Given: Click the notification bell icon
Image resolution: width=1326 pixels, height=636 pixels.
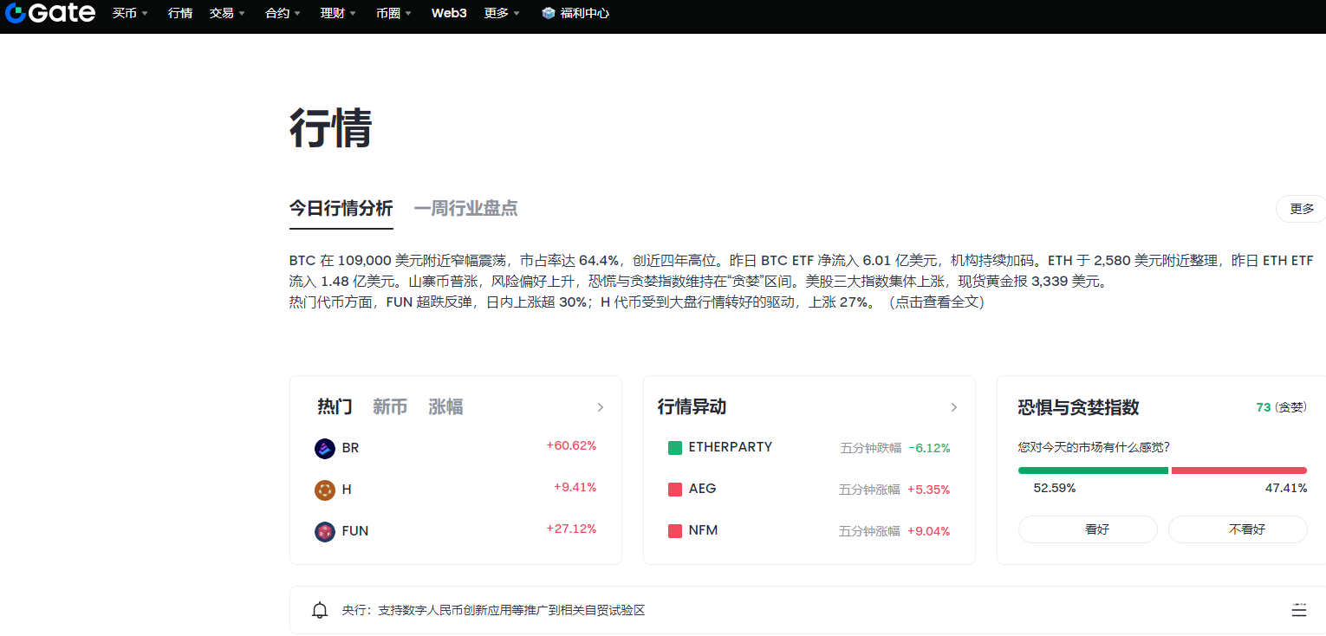Looking at the screenshot, I should [x=320, y=610].
